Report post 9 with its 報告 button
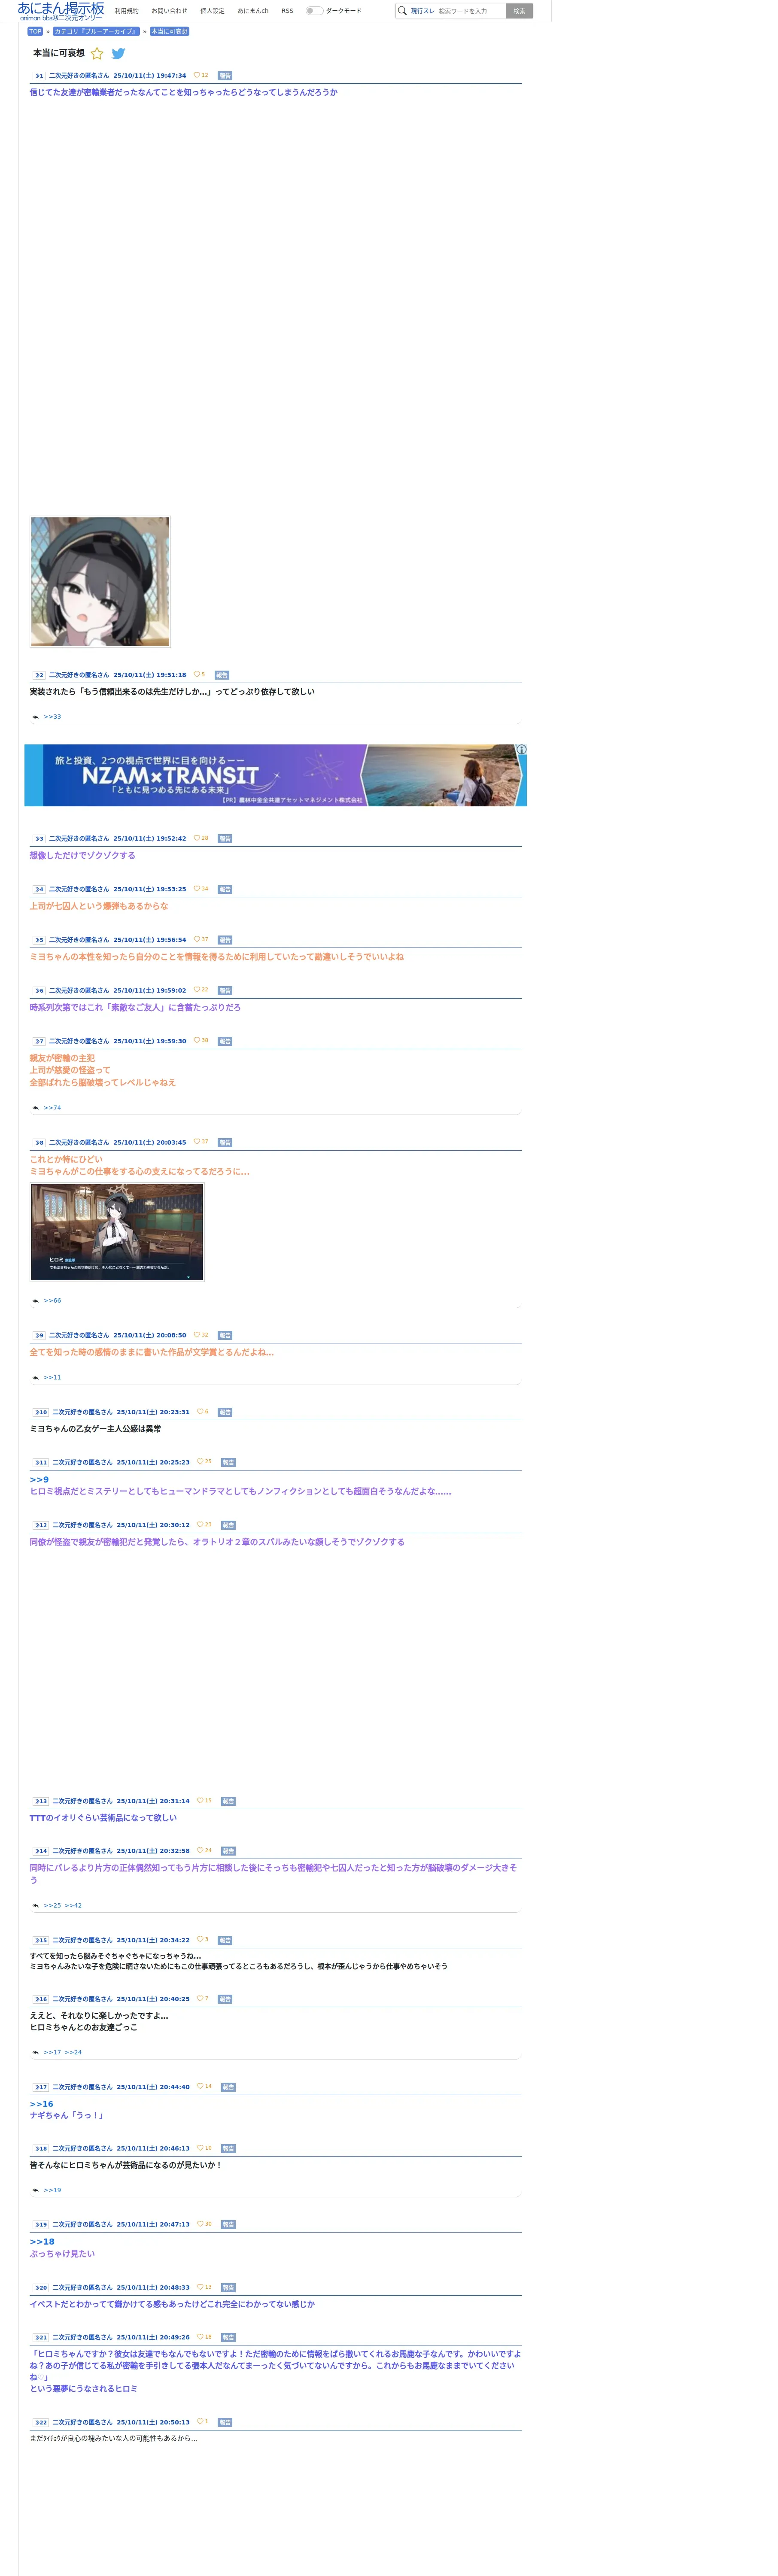Screen dimensions: 778x2576 pyautogui.click(x=225, y=1335)
